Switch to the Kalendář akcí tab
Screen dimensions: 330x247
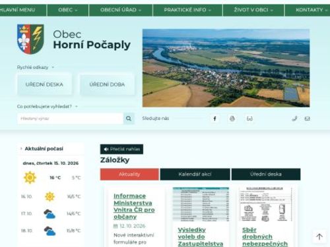[195, 175]
